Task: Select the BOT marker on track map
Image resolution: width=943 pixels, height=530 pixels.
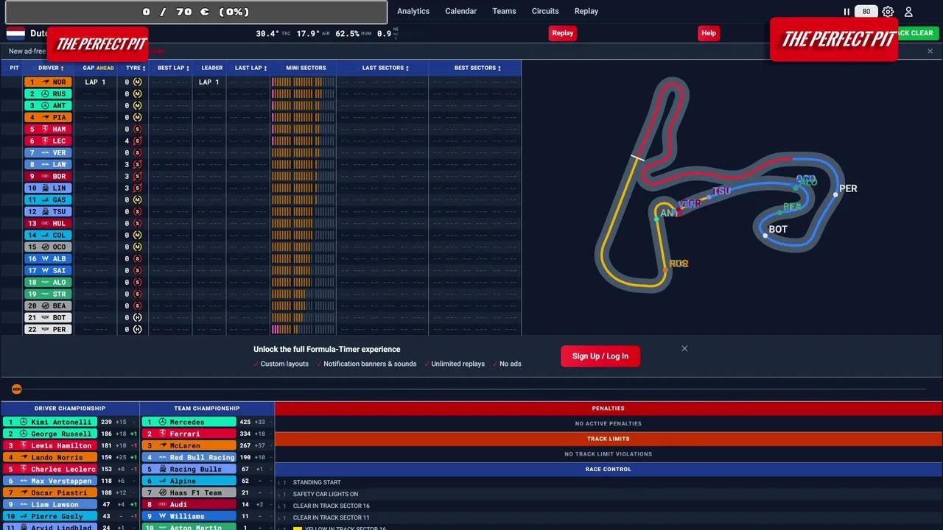Action: 778,229
